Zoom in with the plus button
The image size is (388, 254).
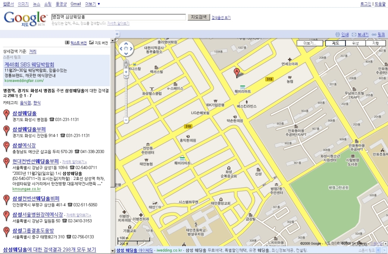tap(126, 72)
